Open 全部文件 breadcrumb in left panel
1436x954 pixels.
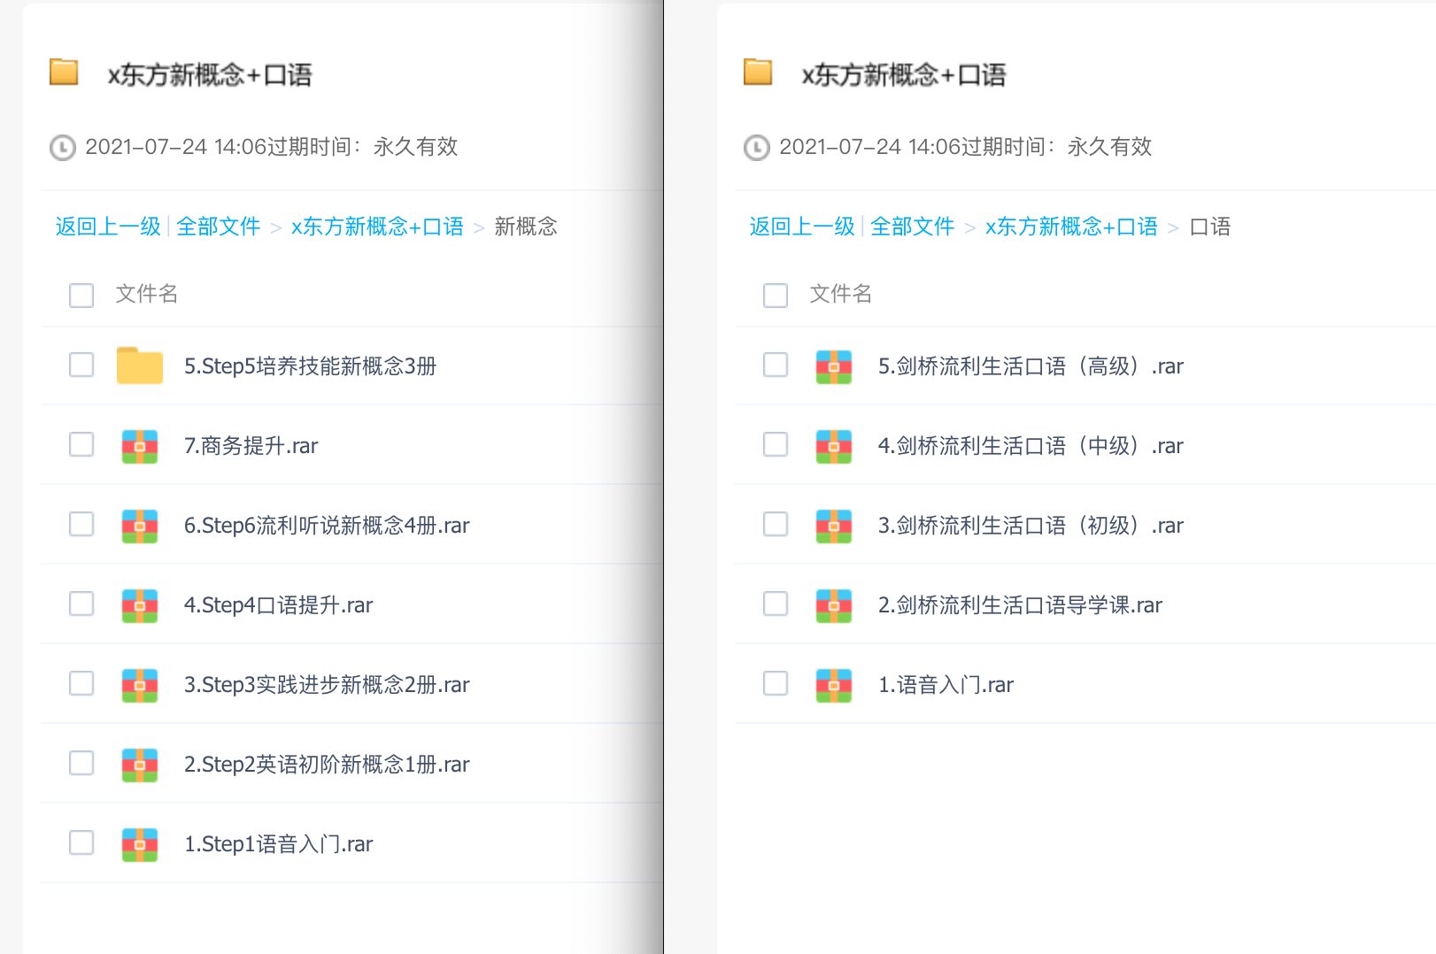point(219,227)
